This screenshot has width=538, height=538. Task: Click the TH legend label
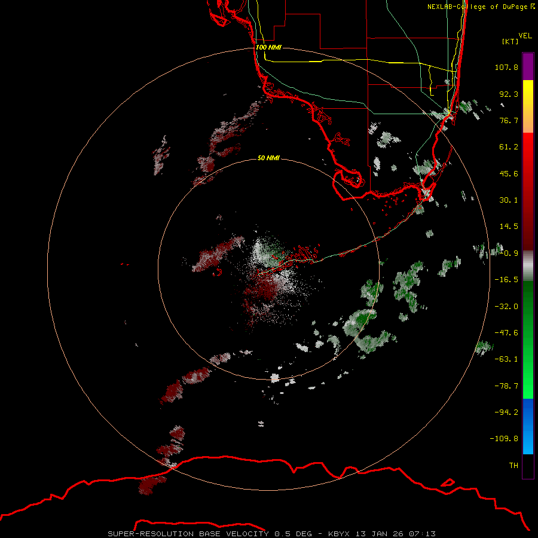pyautogui.click(x=513, y=466)
